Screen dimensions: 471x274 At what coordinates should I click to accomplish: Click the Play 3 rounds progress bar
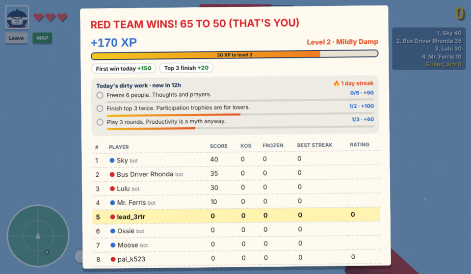click(240, 128)
